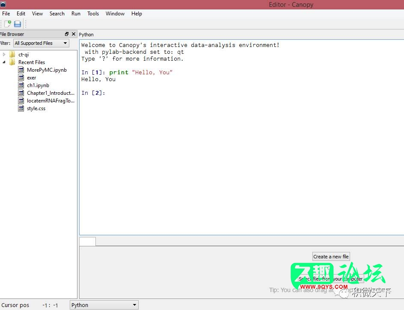Viewport: 404px width, 310px height.
Task: Collapse the Recent Files tree node
Action: pyautogui.click(x=4, y=62)
